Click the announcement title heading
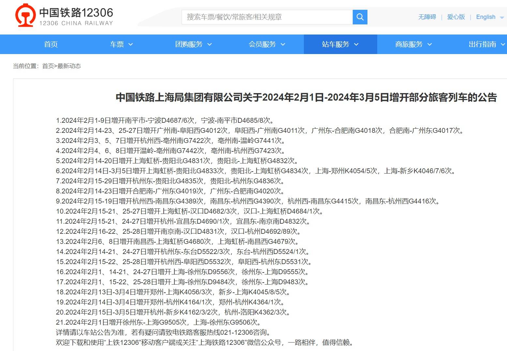Screen dimensions: 507x351 306,97
